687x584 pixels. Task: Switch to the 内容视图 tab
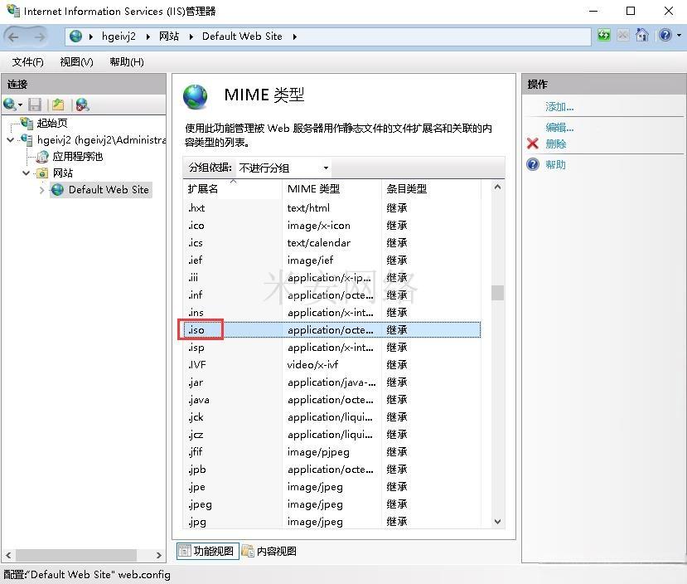coord(269,551)
